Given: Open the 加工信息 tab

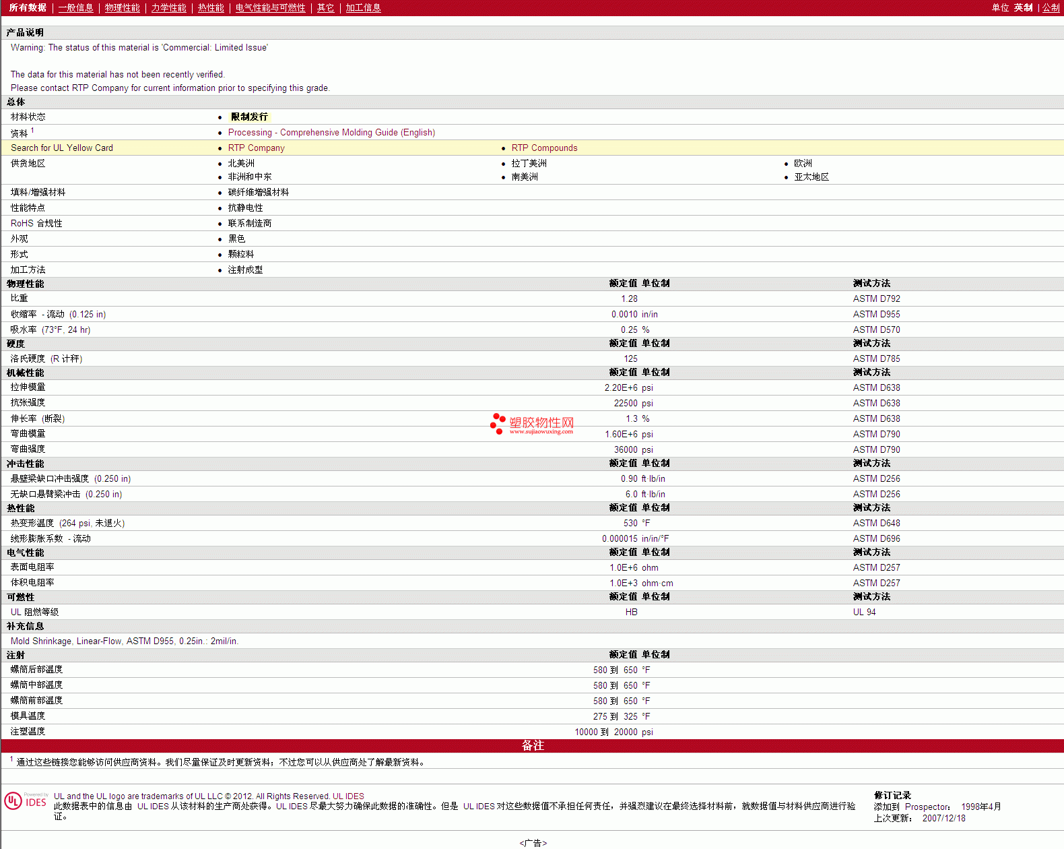Looking at the screenshot, I should [363, 8].
